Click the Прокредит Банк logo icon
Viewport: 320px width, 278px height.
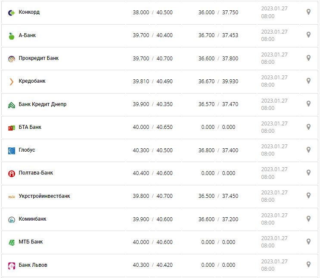coord(12,59)
